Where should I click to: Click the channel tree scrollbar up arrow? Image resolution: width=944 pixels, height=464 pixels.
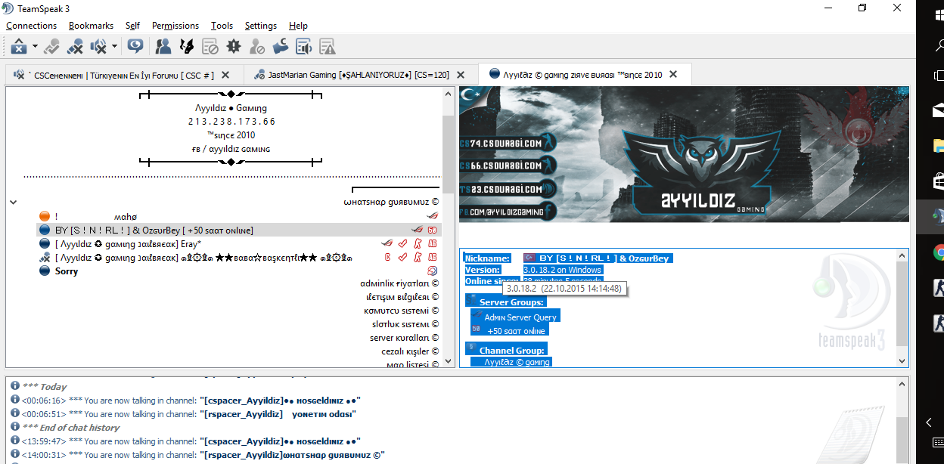tap(449, 93)
